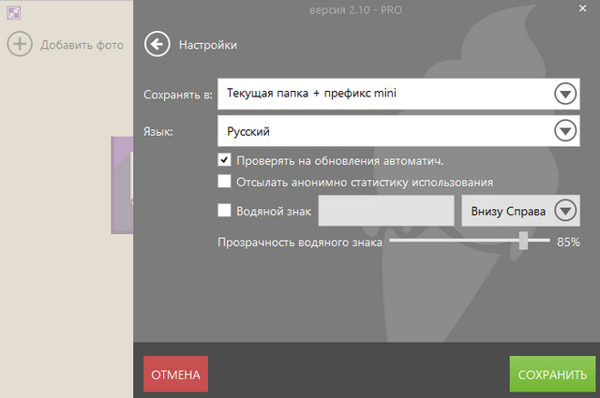Click the plus icon for Добавить фото

click(x=20, y=44)
